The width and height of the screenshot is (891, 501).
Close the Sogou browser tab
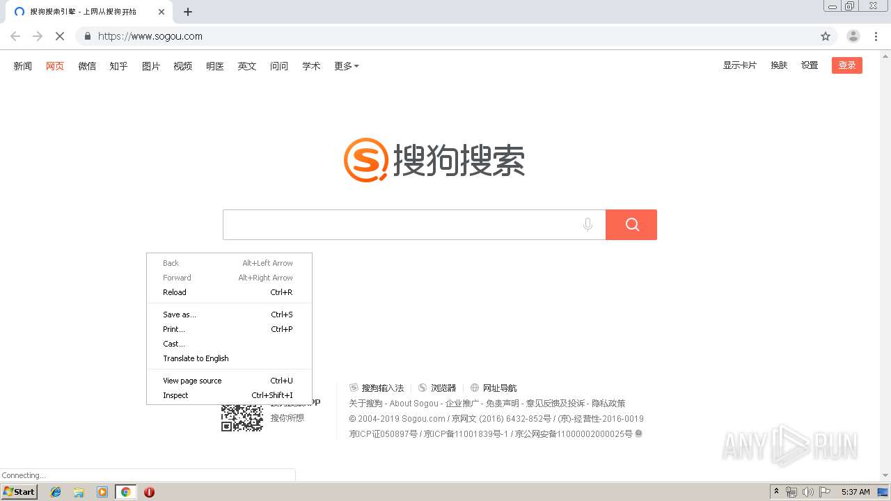(x=162, y=12)
